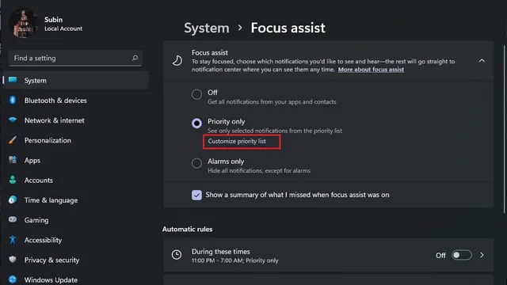Image resolution: width=507 pixels, height=285 pixels.
Task: Select the Alarms only radio button
Action: tap(196, 163)
